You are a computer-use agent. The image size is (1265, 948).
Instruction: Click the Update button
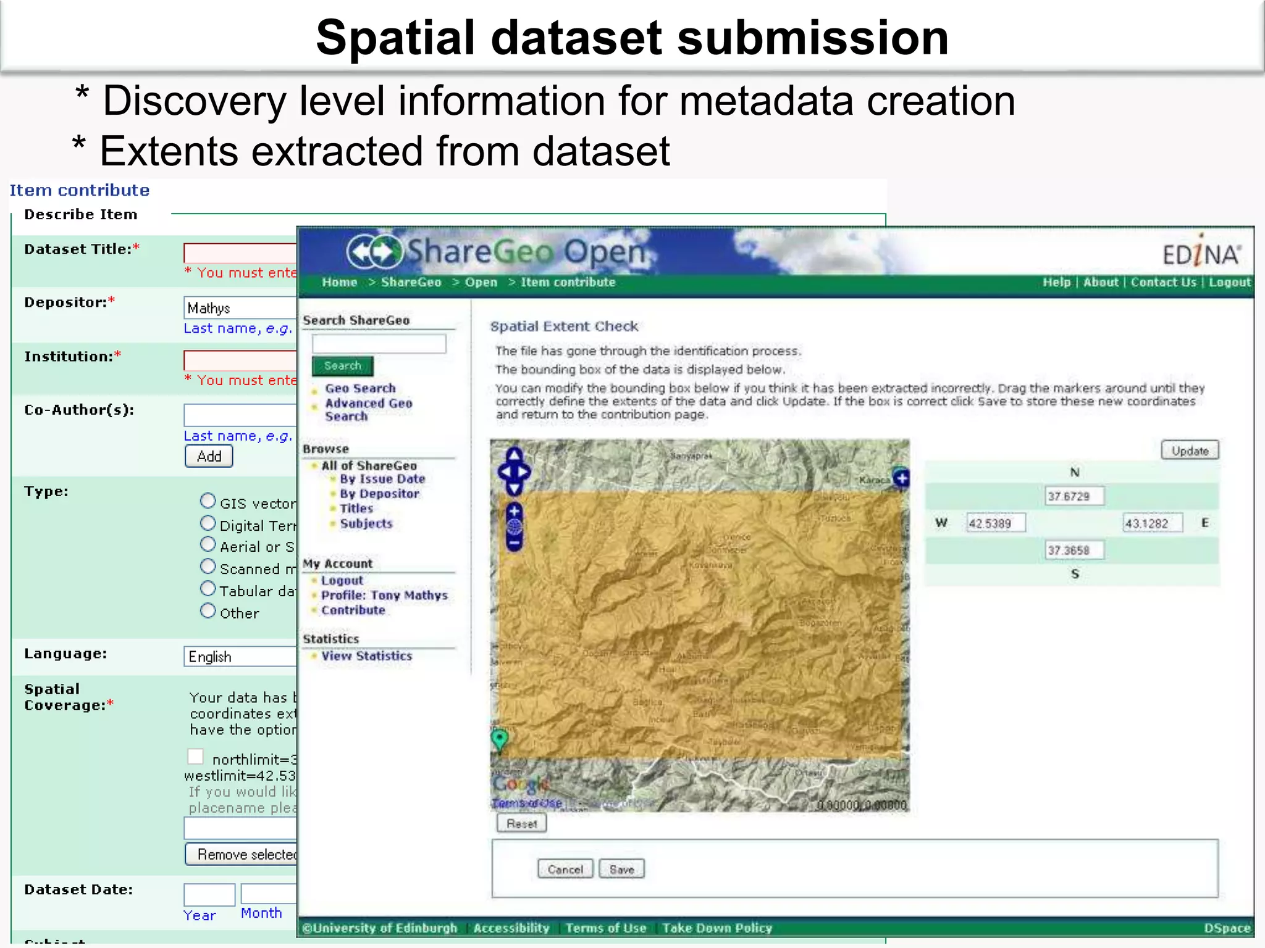click(1190, 451)
